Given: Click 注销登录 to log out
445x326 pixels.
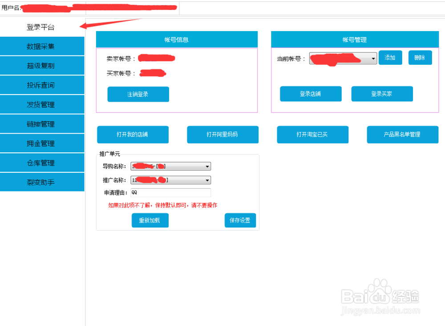Looking at the screenshot, I should [x=138, y=94].
